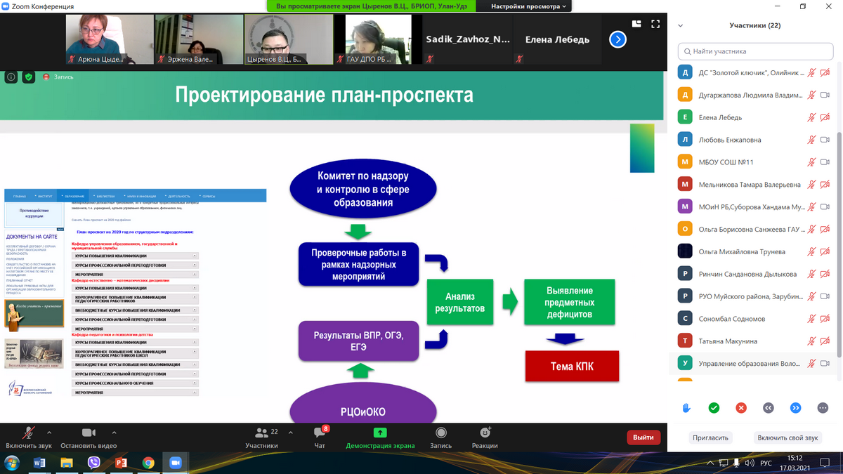Screen dimensions: 843x474
Task: Open the Chat panel with 8 unread messages
Action: click(x=320, y=434)
